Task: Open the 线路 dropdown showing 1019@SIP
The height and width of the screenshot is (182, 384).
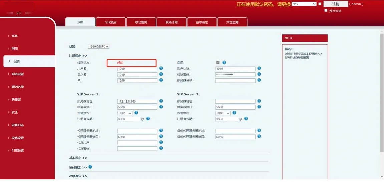Action: coord(98,47)
